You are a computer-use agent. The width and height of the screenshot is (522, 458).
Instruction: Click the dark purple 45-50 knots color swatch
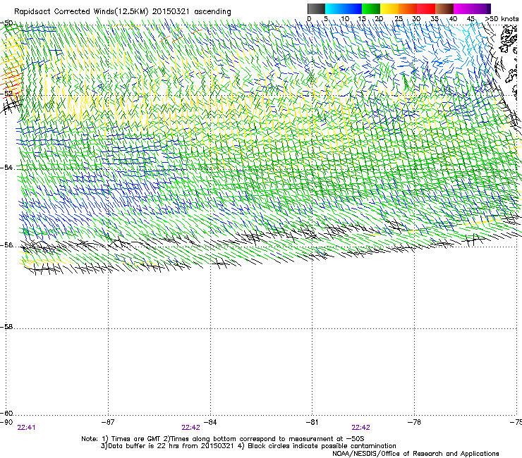pos(481,8)
